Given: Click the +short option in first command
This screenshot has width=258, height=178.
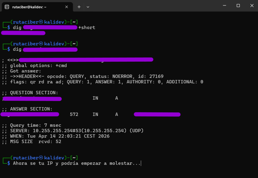Looking at the screenshot, I should pyautogui.click(x=87, y=27).
